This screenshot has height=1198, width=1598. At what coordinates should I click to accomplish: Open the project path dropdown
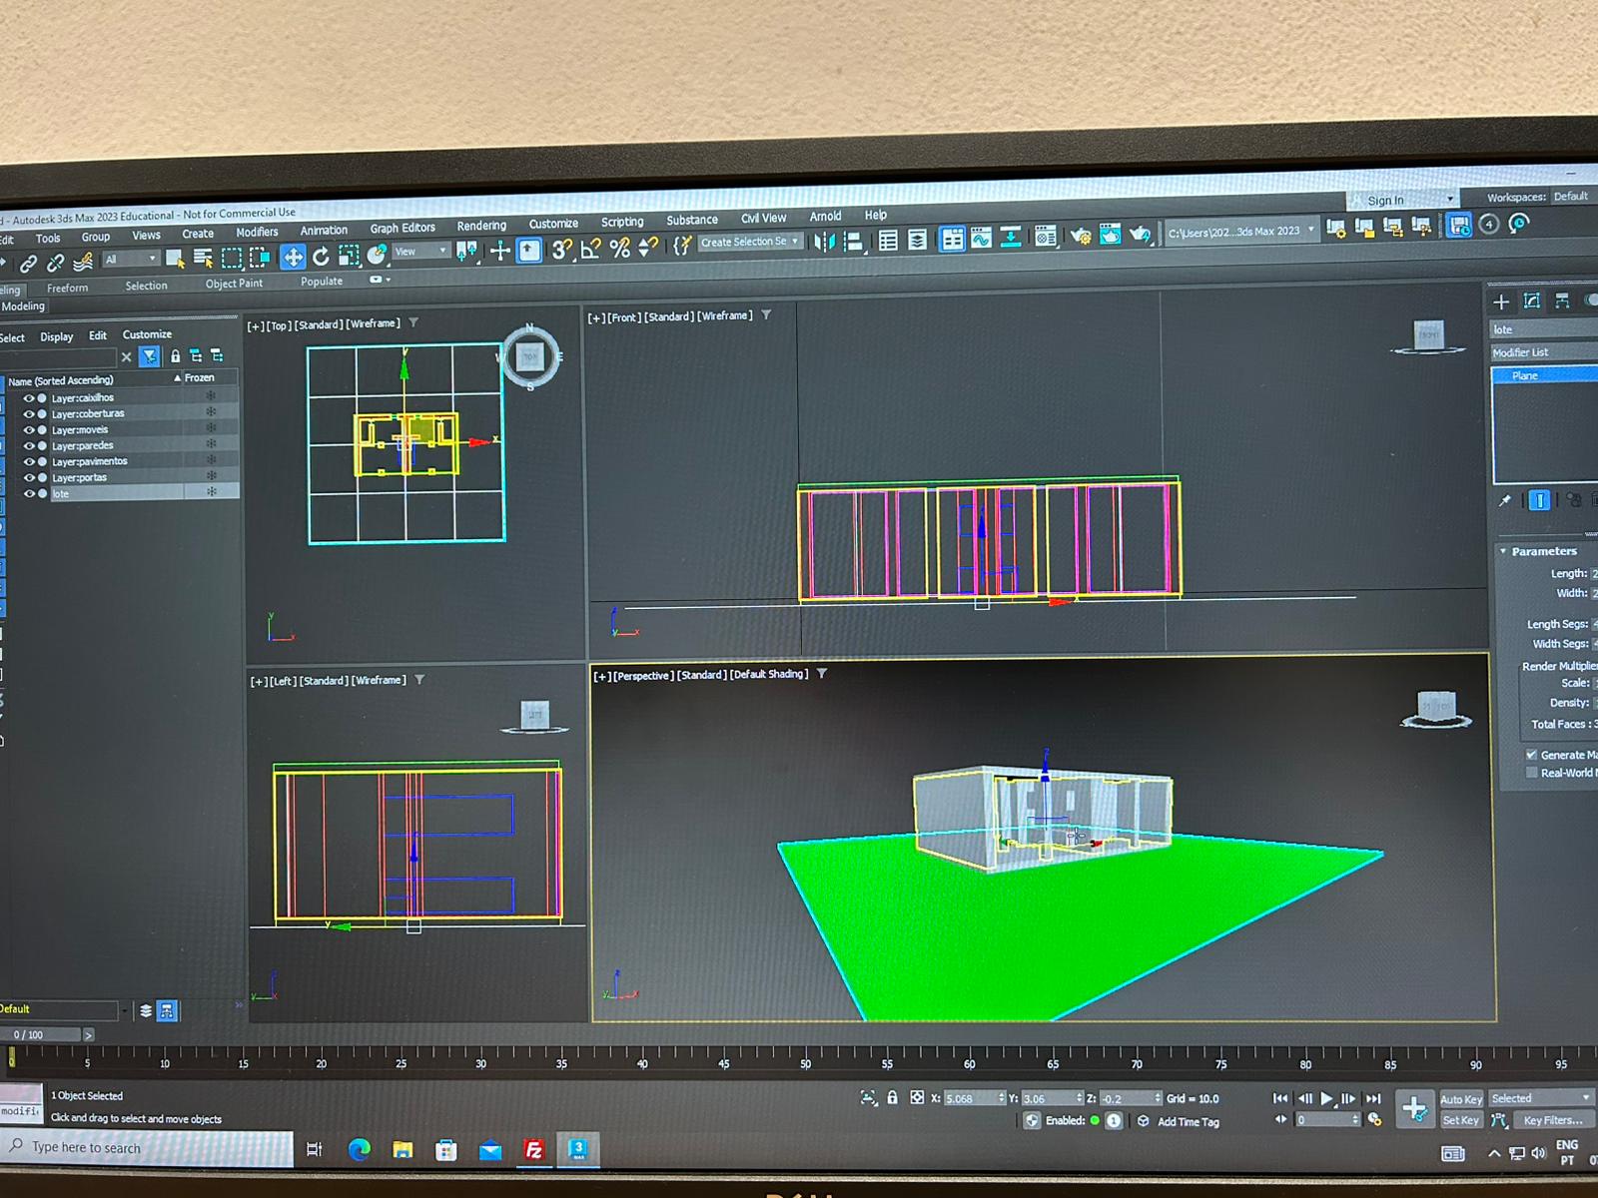(x=1242, y=232)
